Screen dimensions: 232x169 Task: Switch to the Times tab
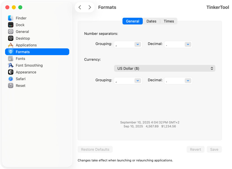point(169,21)
